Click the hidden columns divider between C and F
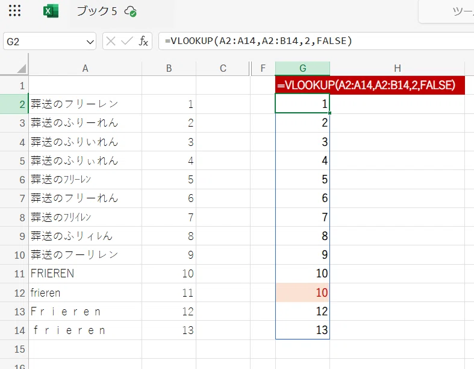Screen dimensions: 474x369 pos(251,68)
